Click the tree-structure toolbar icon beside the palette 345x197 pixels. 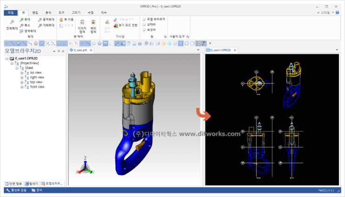(x=198, y=44)
